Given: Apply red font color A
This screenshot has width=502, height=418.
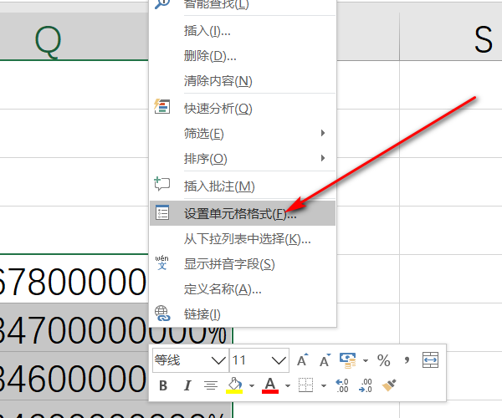Looking at the screenshot, I should pyautogui.click(x=270, y=385).
